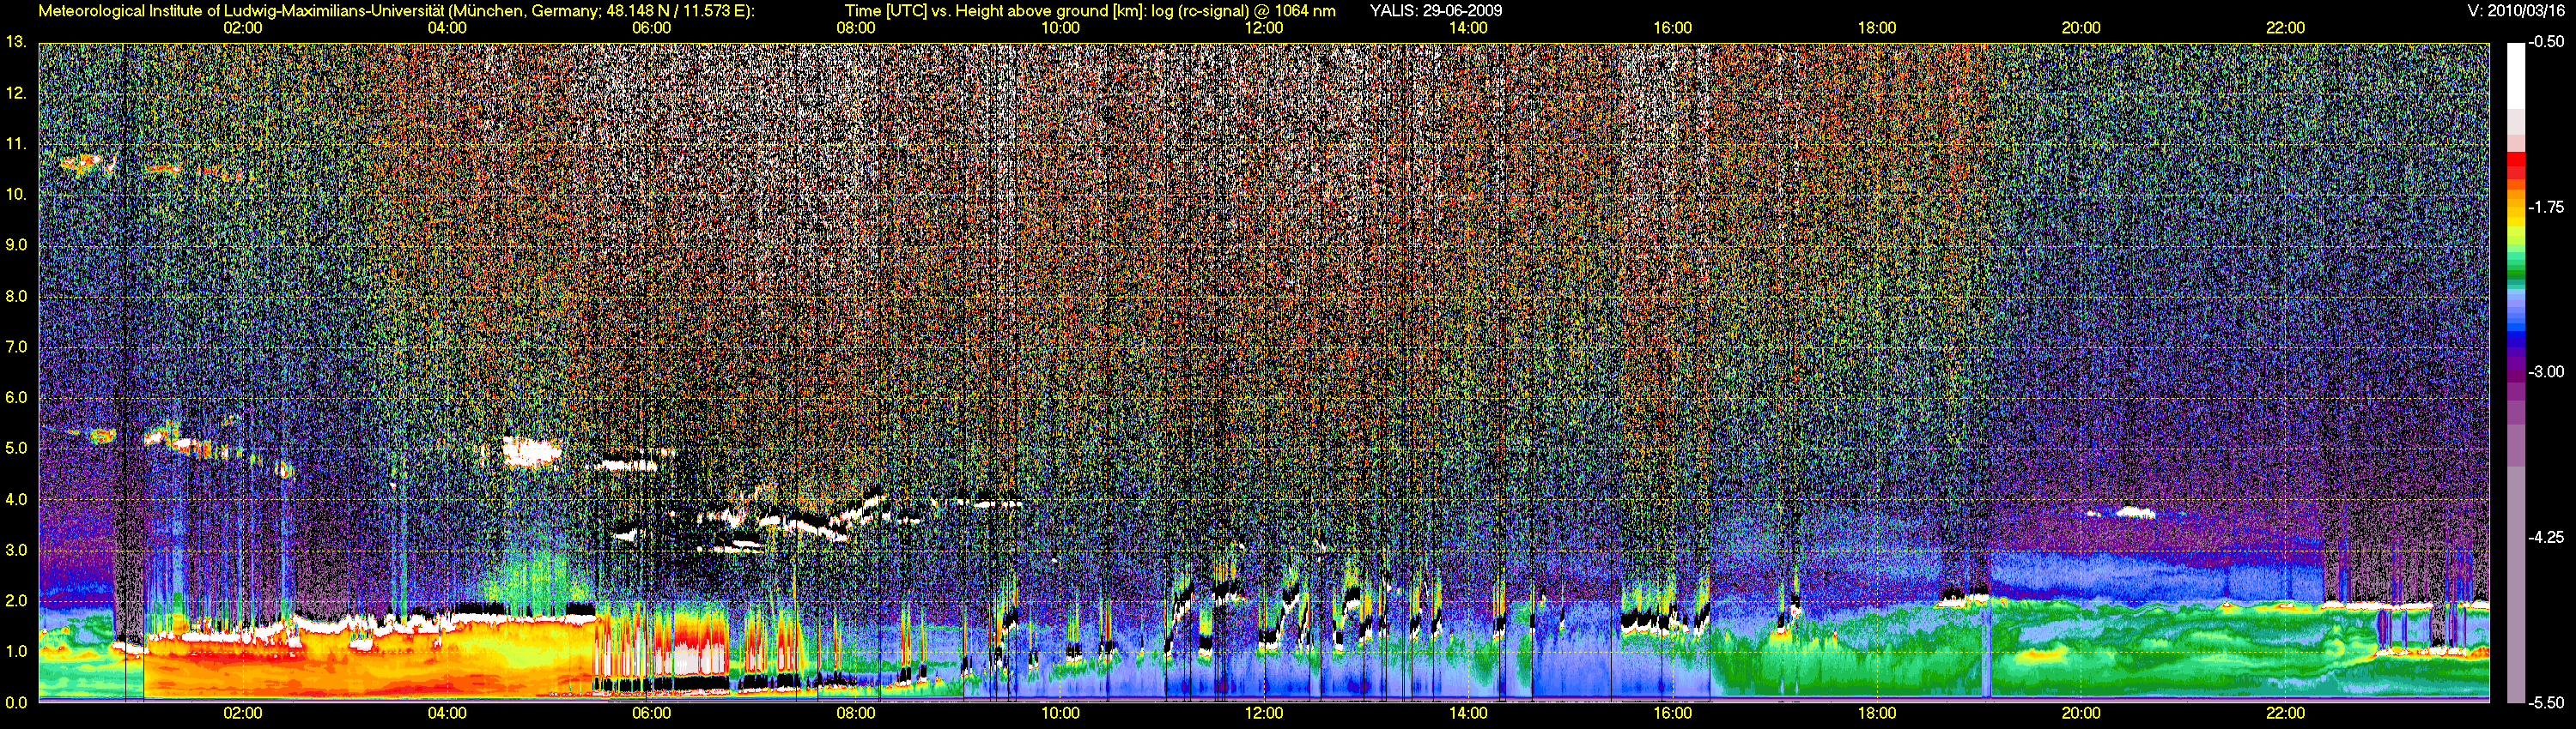Click the '13.' height axis label

(16, 42)
